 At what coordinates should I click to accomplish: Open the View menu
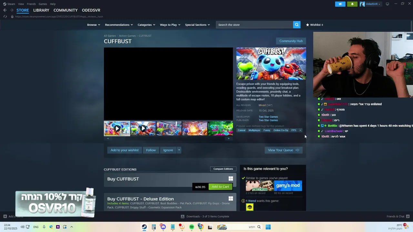21,4
